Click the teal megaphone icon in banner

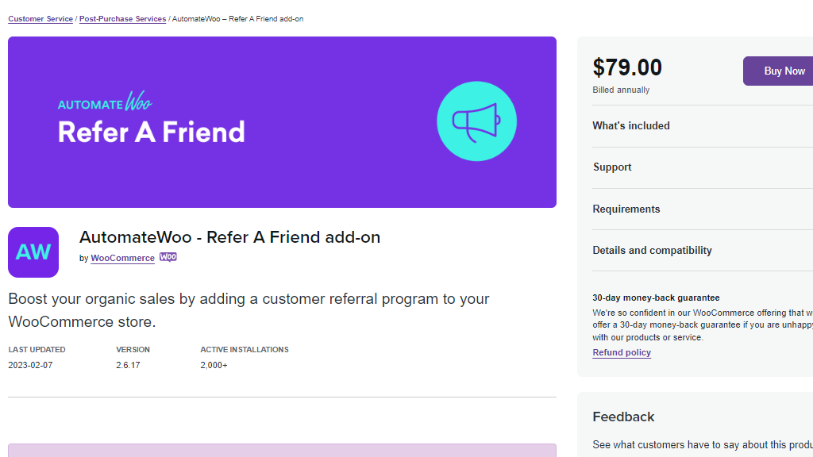476,121
